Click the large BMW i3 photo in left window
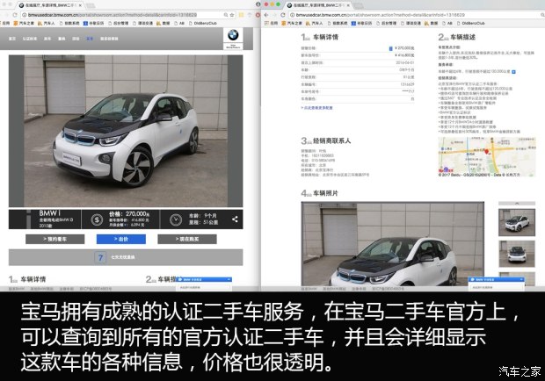545x381 pixels. click(x=126, y=131)
